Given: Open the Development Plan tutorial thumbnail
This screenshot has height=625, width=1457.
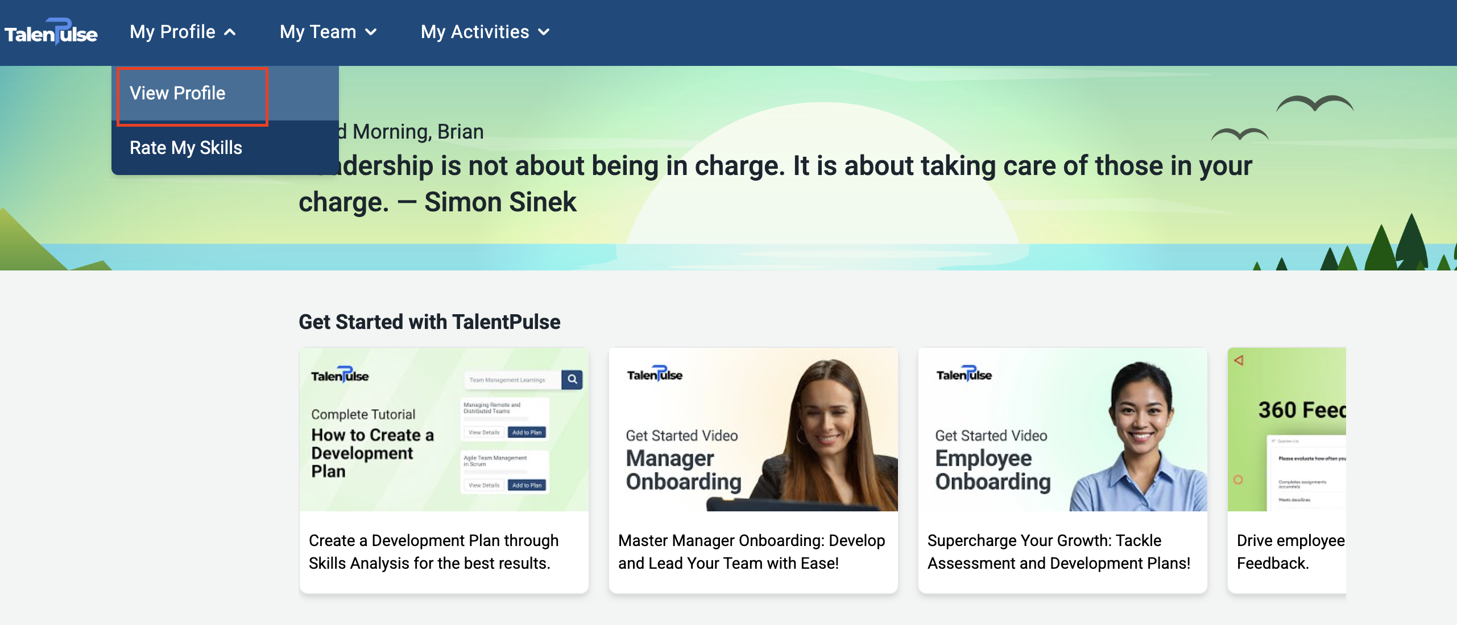Looking at the screenshot, I should [x=444, y=430].
